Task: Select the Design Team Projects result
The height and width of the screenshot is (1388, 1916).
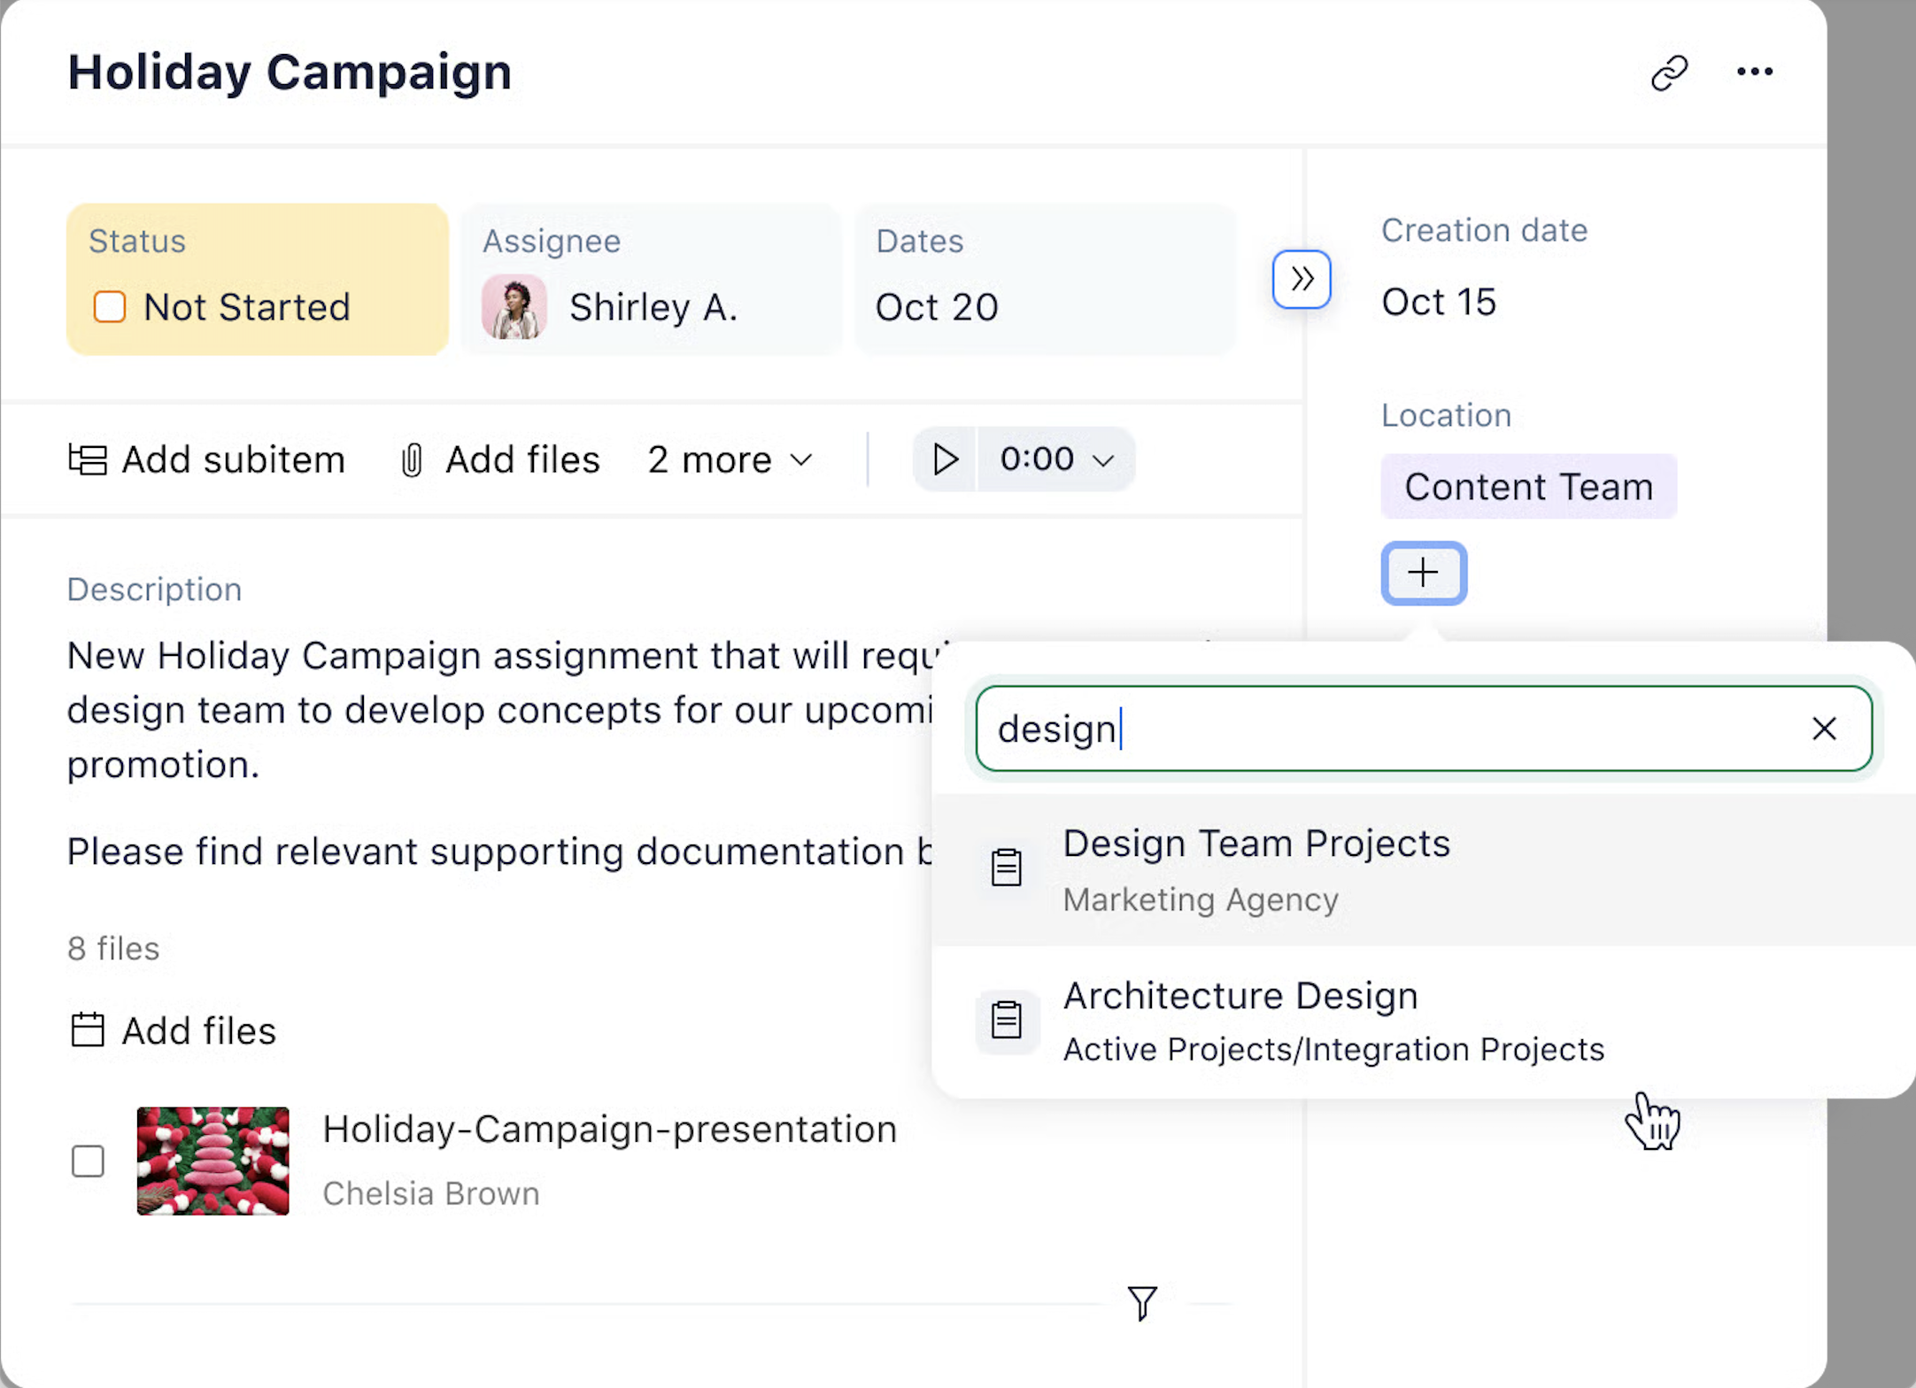Action: tap(1425, 870)
